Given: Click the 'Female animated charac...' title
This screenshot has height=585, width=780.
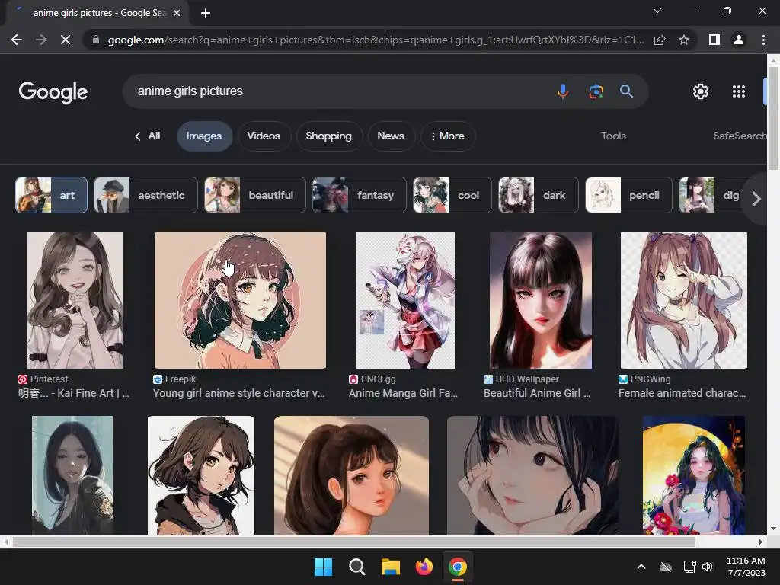Looking at the screenshot, I should (682, 393).
